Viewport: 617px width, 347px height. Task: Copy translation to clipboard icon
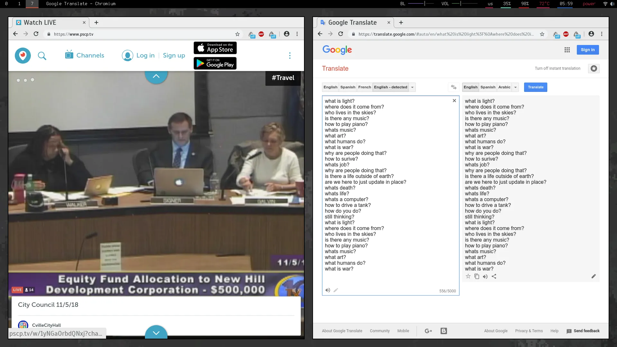point(477,276)
